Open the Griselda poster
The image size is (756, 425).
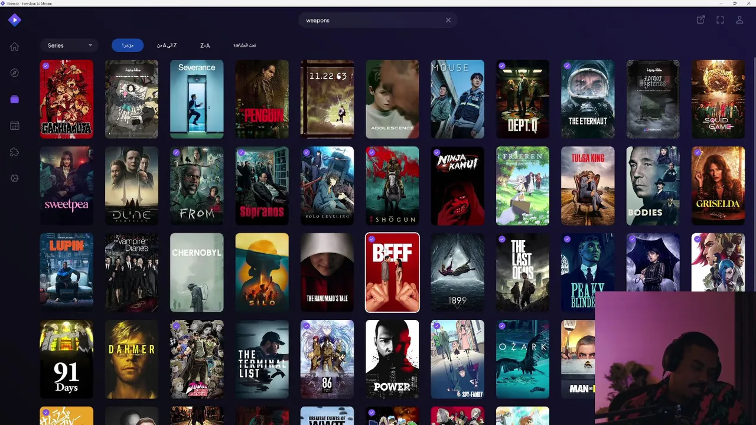[x=718, y=186]
